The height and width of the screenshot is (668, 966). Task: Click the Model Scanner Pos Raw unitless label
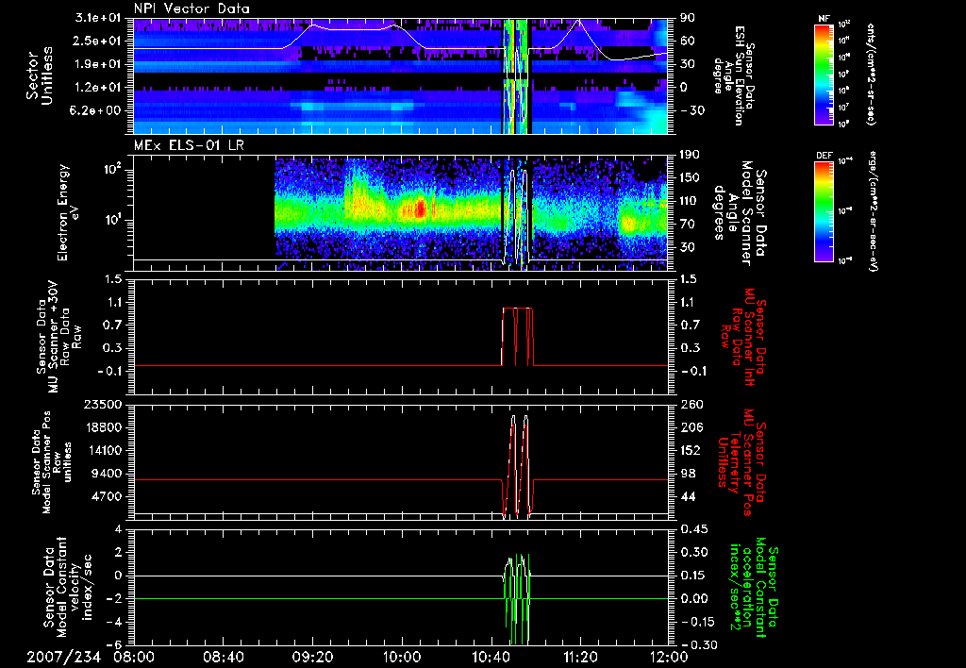tap(52, 462)
